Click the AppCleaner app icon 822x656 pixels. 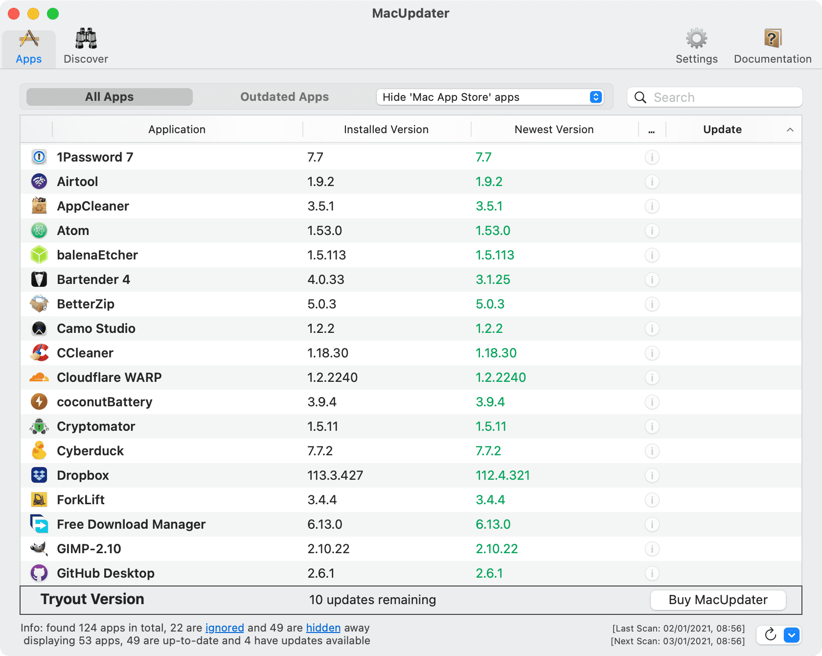[39, 206]
